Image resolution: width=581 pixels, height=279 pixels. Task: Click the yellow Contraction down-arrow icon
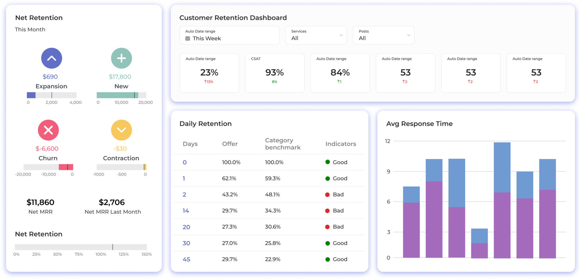pyautogui.click(x=121, y=130)
